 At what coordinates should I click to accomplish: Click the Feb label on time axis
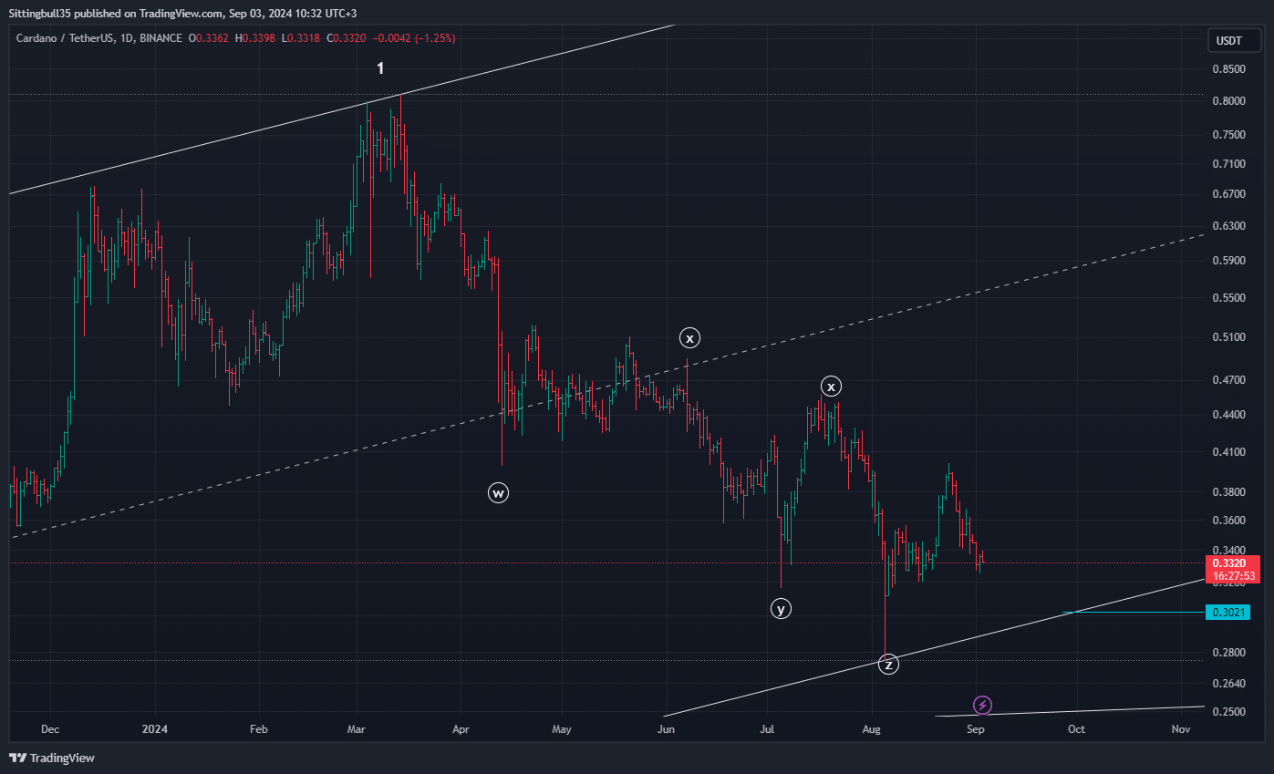pos(259,729)
